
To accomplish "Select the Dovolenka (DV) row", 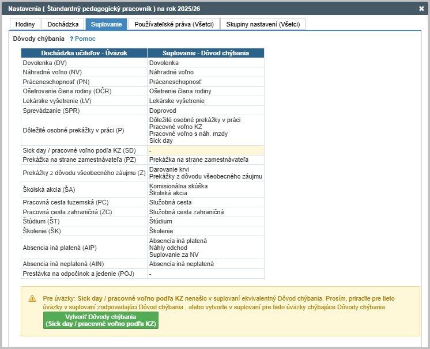I will pos(84,63).
